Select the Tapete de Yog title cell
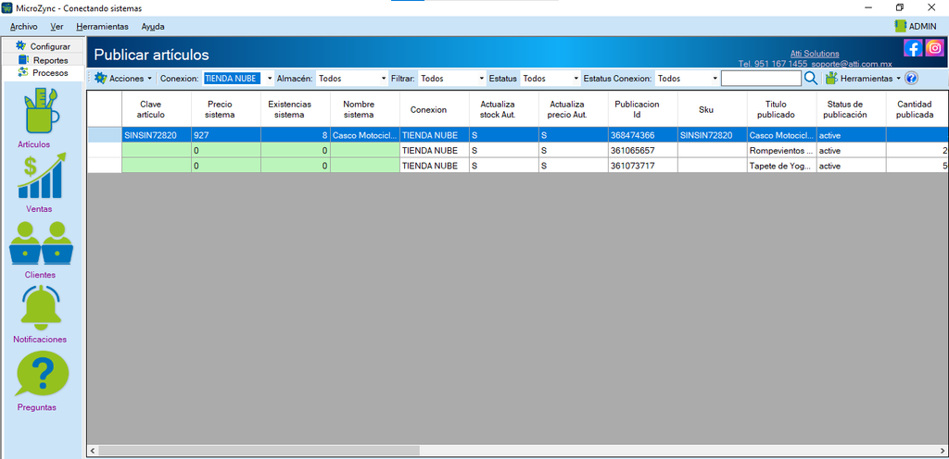This screenshot has height=459, width=949. (782, 166)
